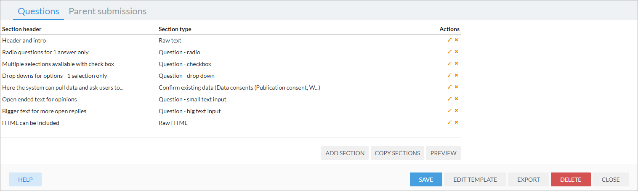The image size is (638, 191).
Task: Edit the Raw HTML section
Action: click(x=449, y=122)
